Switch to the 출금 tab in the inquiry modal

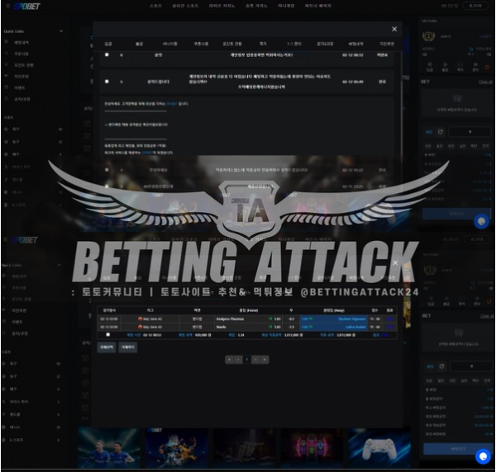pos(139,44)
